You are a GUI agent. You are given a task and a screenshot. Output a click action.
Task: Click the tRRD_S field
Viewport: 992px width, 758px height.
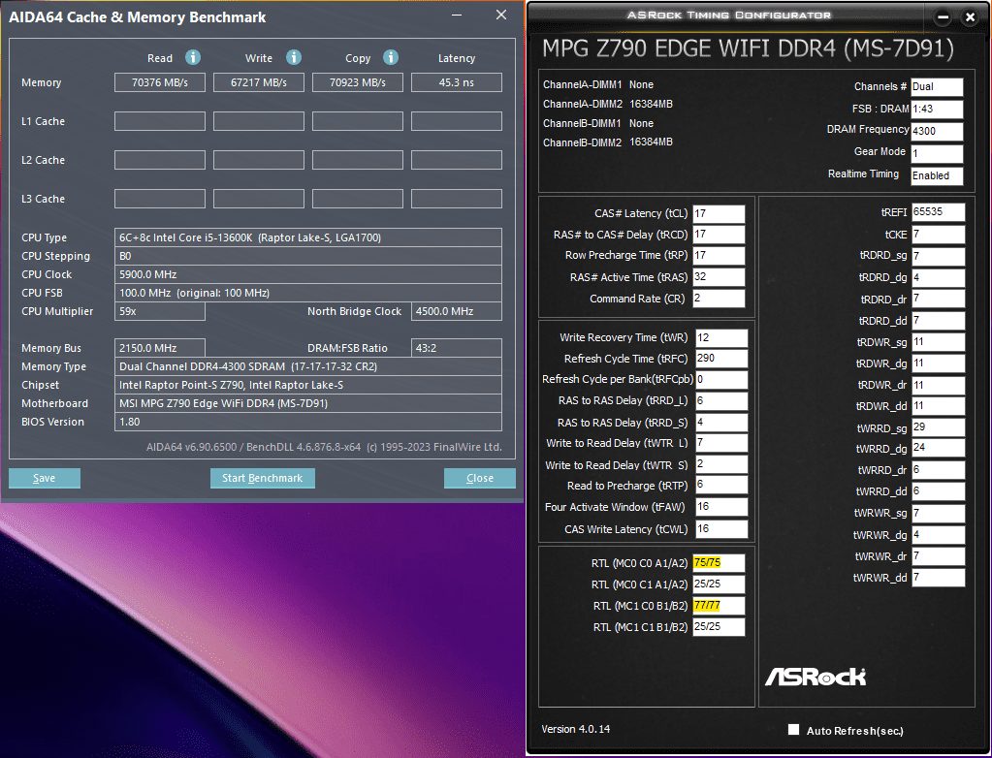coord(721,423)
